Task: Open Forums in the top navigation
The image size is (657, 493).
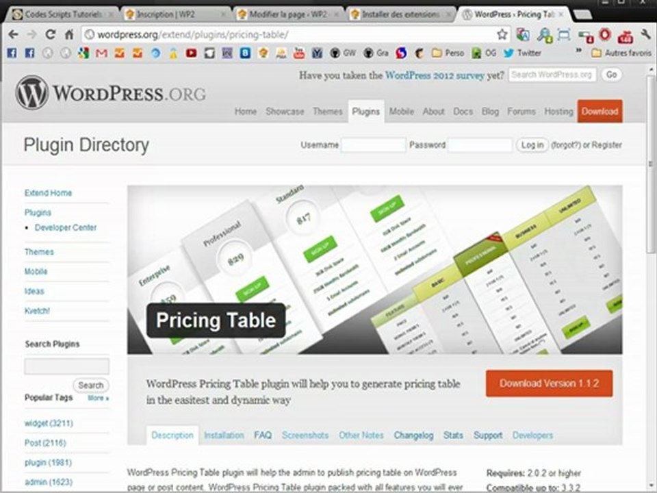Action: (x=521, y=112)
